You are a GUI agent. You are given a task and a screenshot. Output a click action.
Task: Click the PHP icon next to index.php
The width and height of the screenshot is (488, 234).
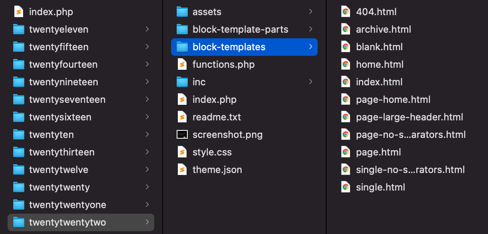(19, 12)
